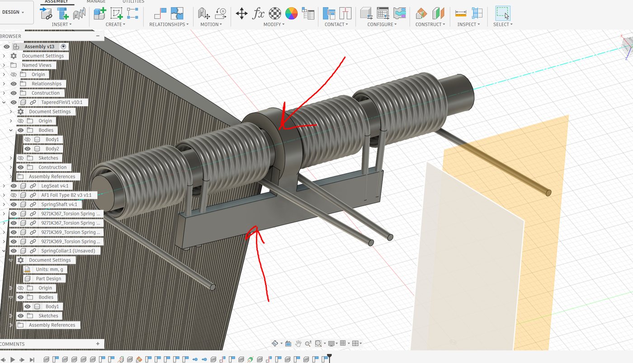Open the MODIFY dropdown menu
The height and width of the screenshot is (363, 633).
coord(274,24)
